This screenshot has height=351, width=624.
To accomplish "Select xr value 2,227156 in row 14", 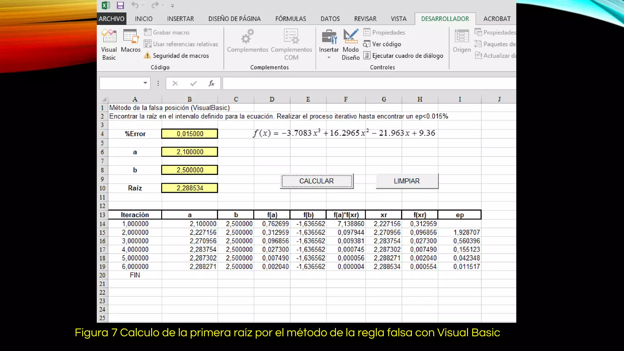I will click(384, 224).
